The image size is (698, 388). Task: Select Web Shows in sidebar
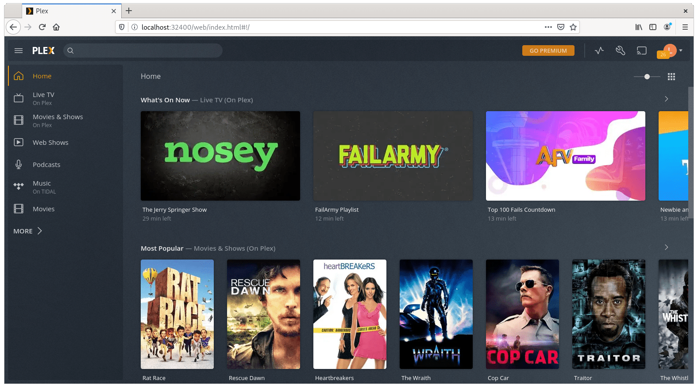click(x=50, y=143)
